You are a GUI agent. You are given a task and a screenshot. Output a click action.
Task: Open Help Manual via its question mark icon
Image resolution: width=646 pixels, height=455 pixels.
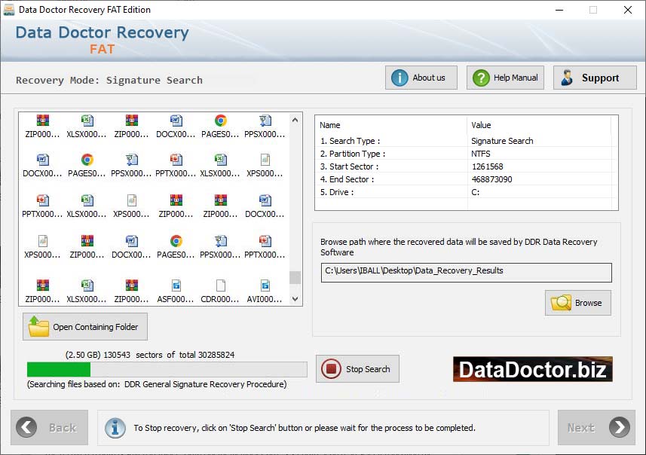point(480,78)
